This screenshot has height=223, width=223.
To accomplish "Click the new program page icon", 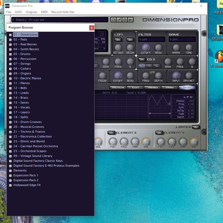I will (113, 20).
